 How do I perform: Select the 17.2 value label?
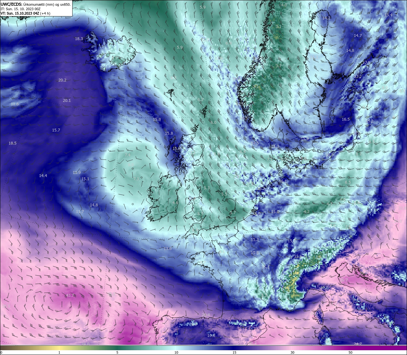(358, 77)
